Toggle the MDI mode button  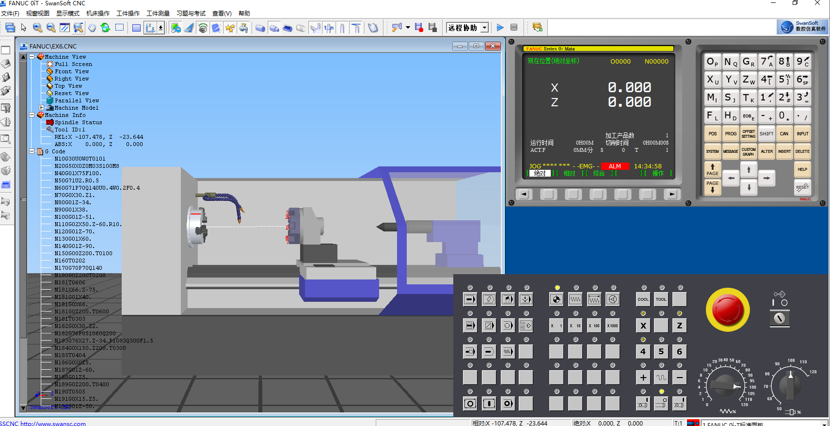click(x=508, y=299)
